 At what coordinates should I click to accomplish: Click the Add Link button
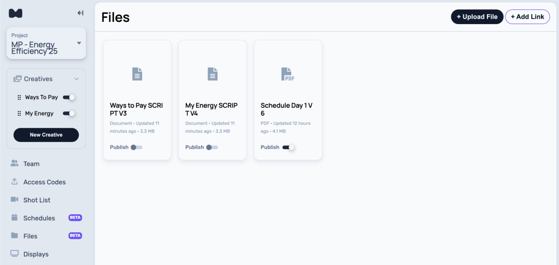click(527, 17)
